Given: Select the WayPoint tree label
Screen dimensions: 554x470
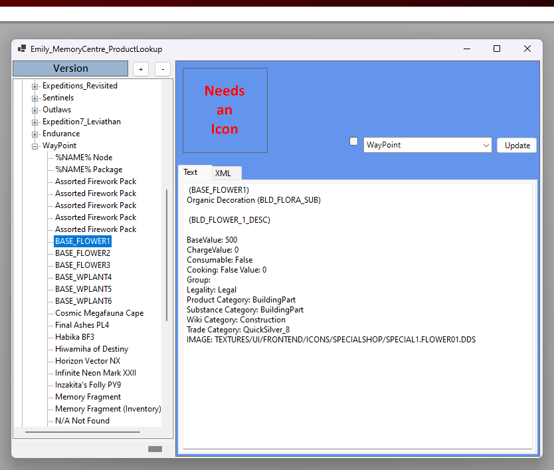Looking at the screenshot, I should 59,146.
